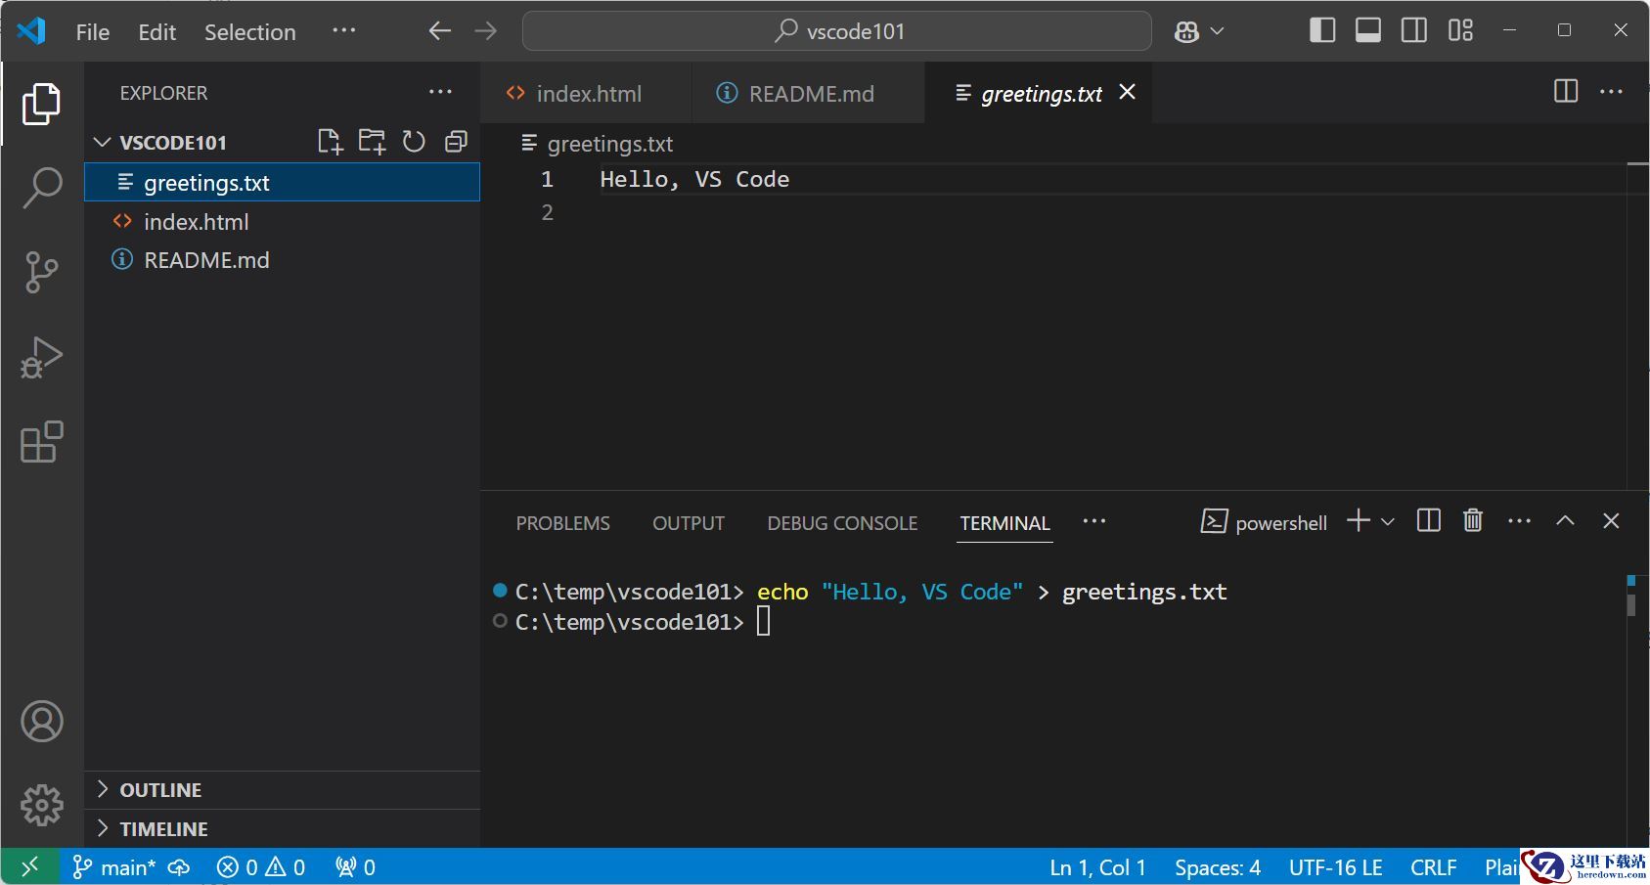This screenshot has height=885, width=1650.
Task: Open the Search view in activity bar
Action: (x=41, y=188)
